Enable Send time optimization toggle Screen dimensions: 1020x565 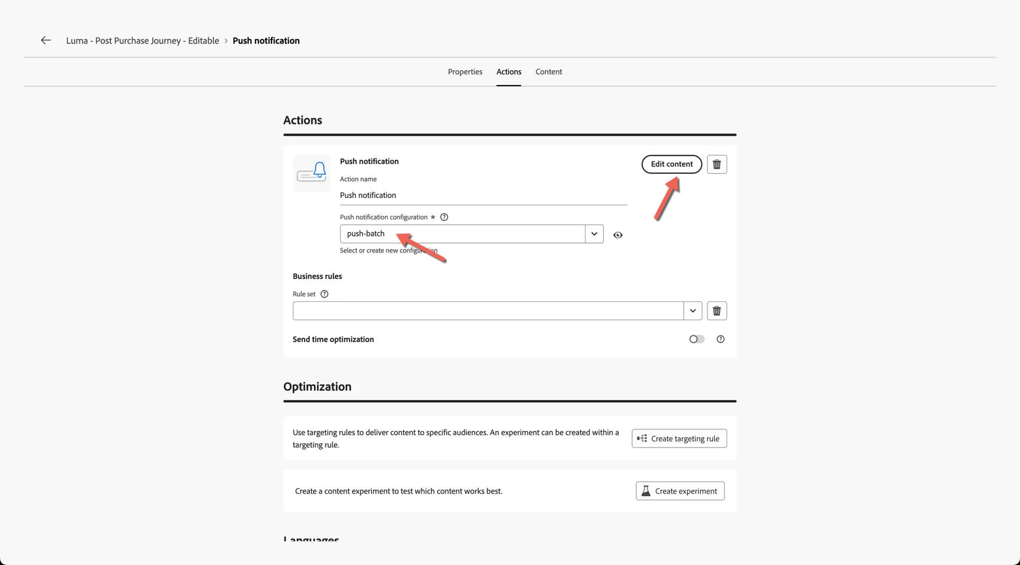click(697, 339)
